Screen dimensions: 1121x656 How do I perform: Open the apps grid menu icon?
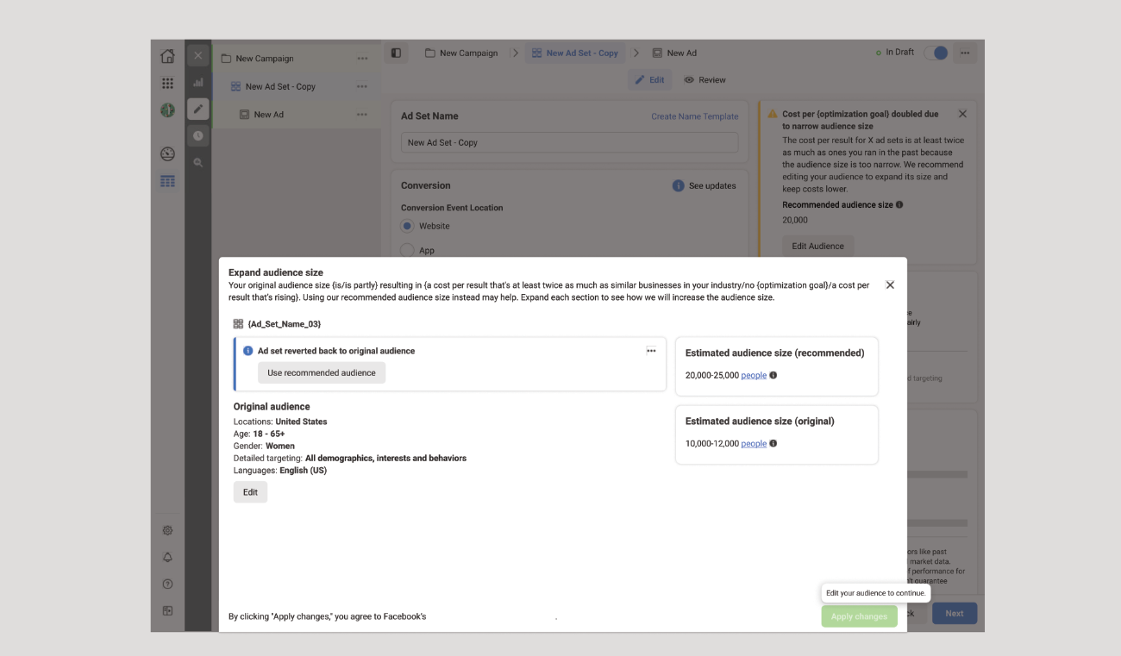click(x=167, y=84)
